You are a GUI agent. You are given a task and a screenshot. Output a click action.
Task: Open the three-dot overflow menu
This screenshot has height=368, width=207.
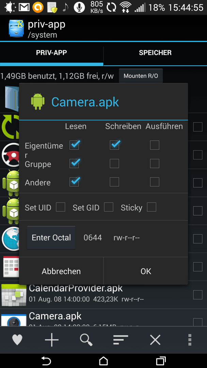point(190,340)
